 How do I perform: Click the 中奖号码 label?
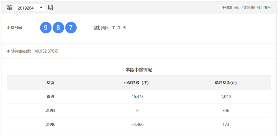[14, 28]
